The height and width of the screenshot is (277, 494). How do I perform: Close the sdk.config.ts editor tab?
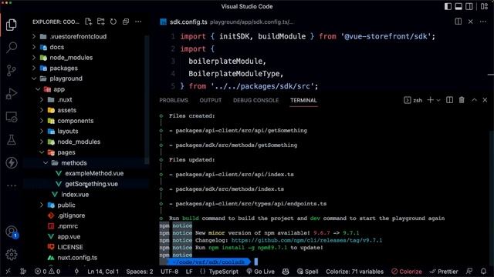pyautogui.click(x=470, y=22)
